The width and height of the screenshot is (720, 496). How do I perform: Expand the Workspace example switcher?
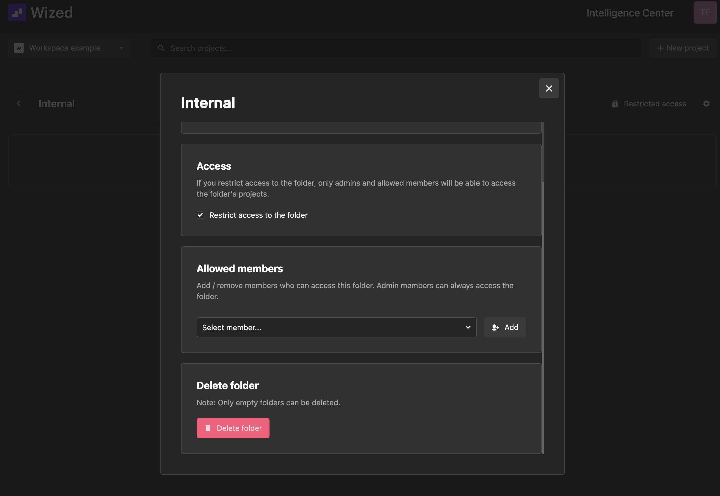coord(69,48)
